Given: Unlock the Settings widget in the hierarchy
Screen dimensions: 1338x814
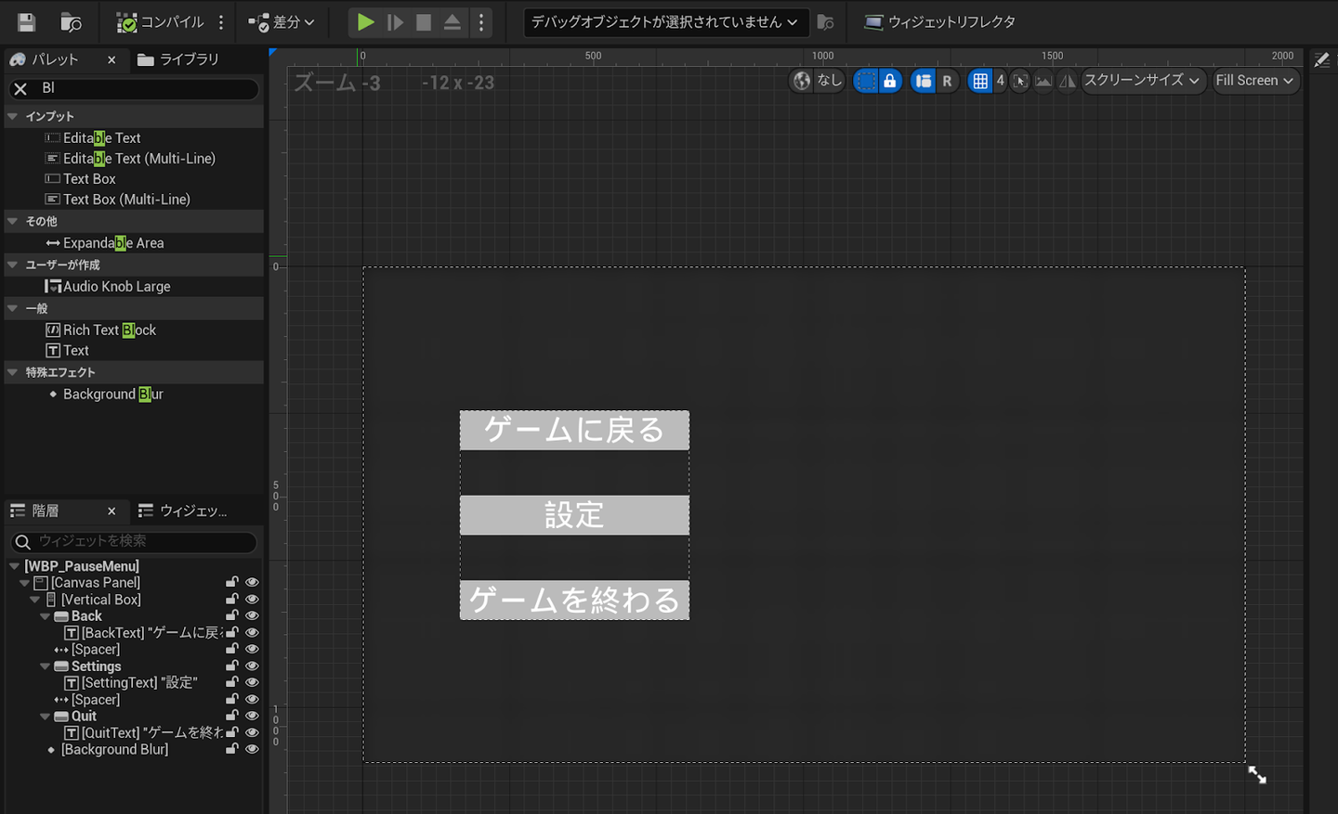Looking at the screenshot, I should (232, 665).
